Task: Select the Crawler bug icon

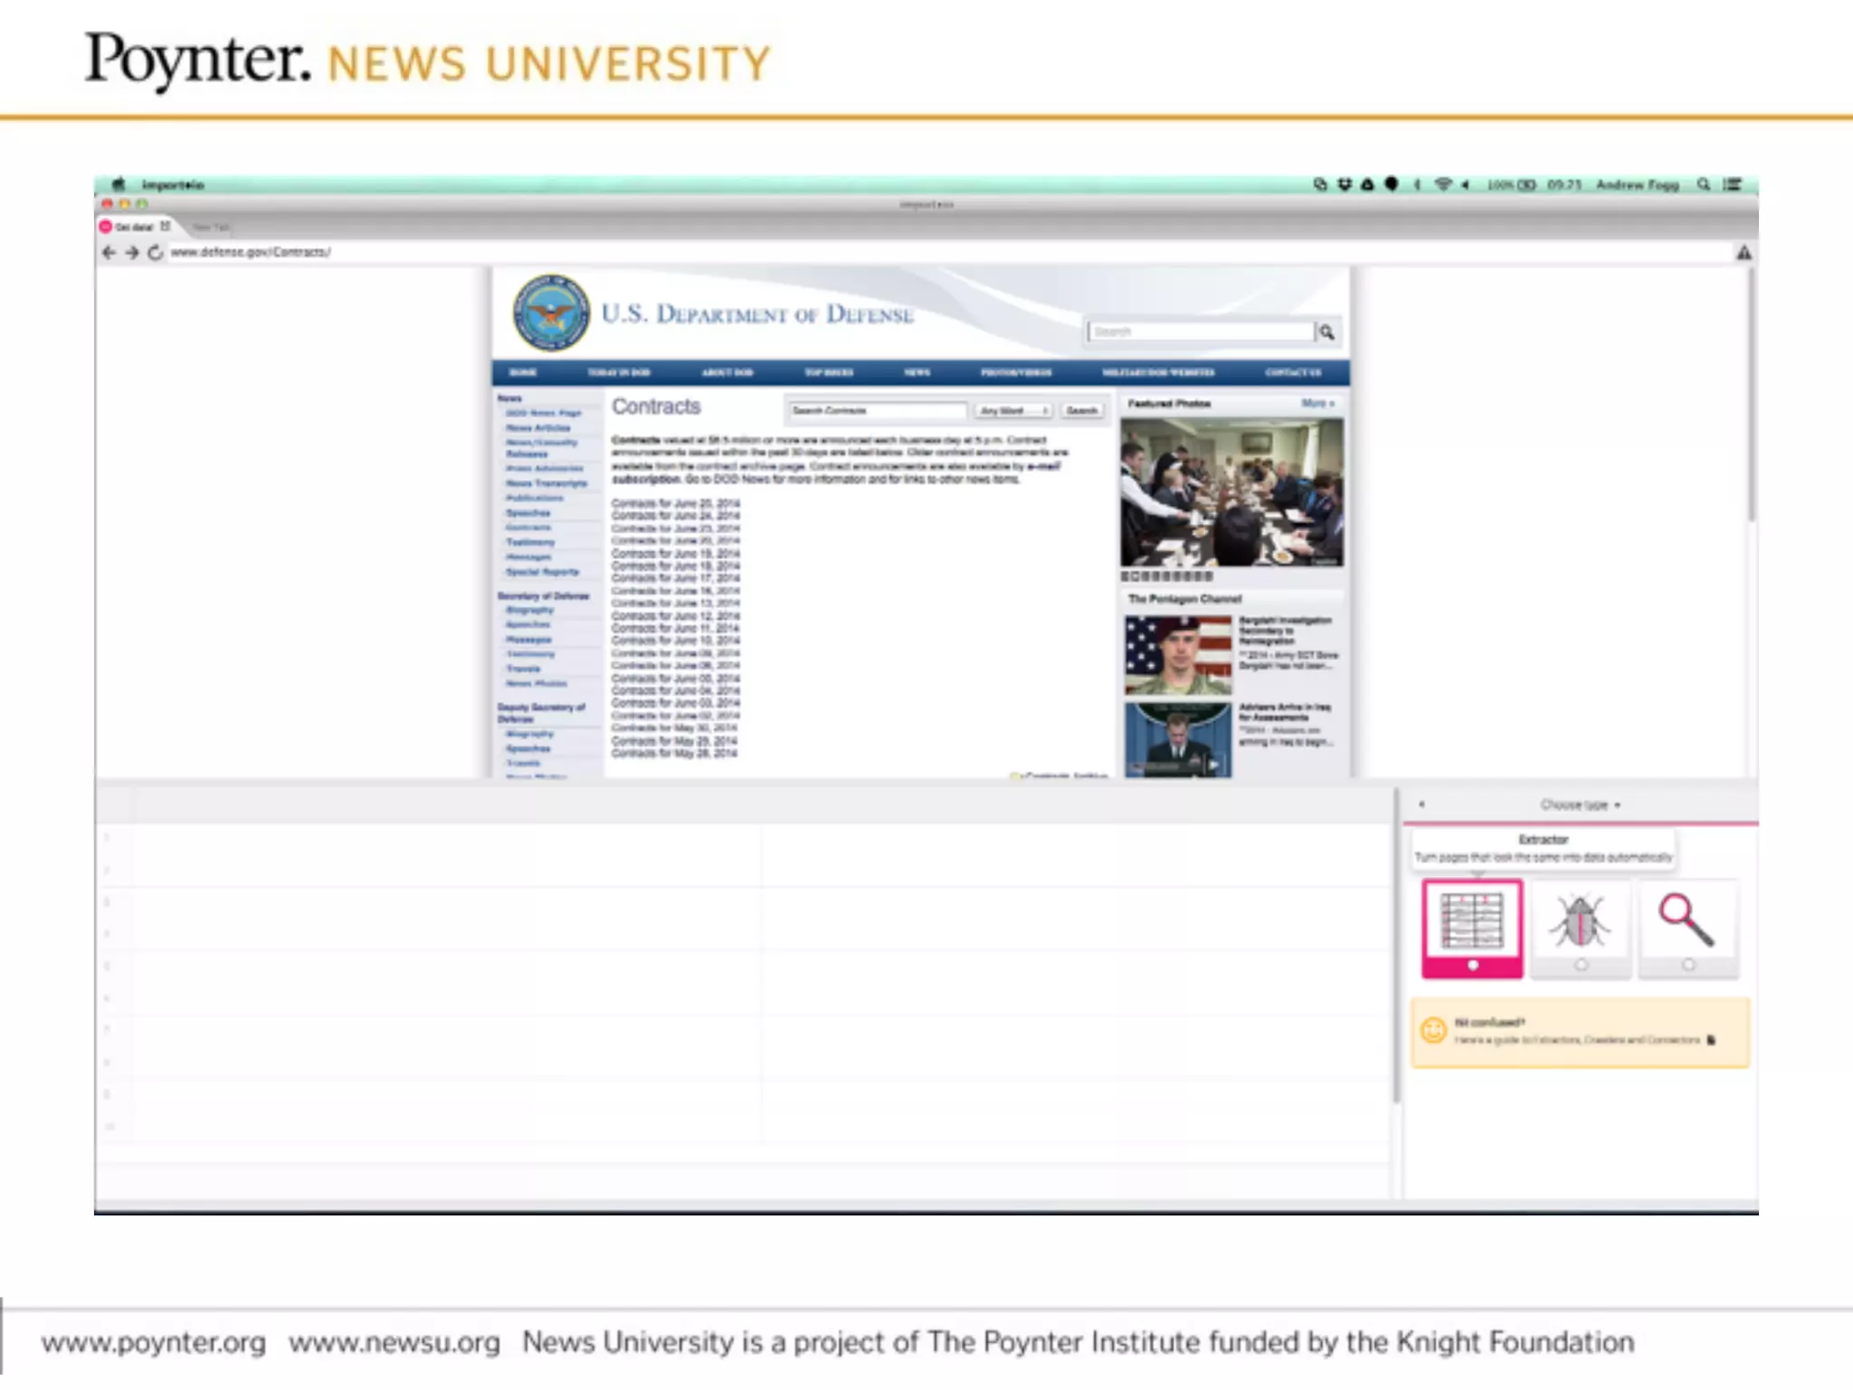Action: 1579,919
